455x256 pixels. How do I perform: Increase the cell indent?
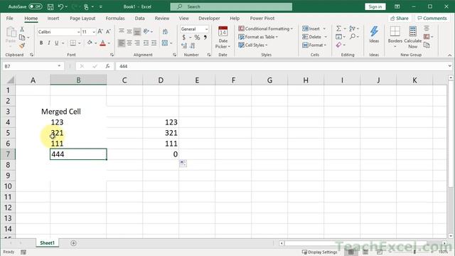[x=154, y=43]
